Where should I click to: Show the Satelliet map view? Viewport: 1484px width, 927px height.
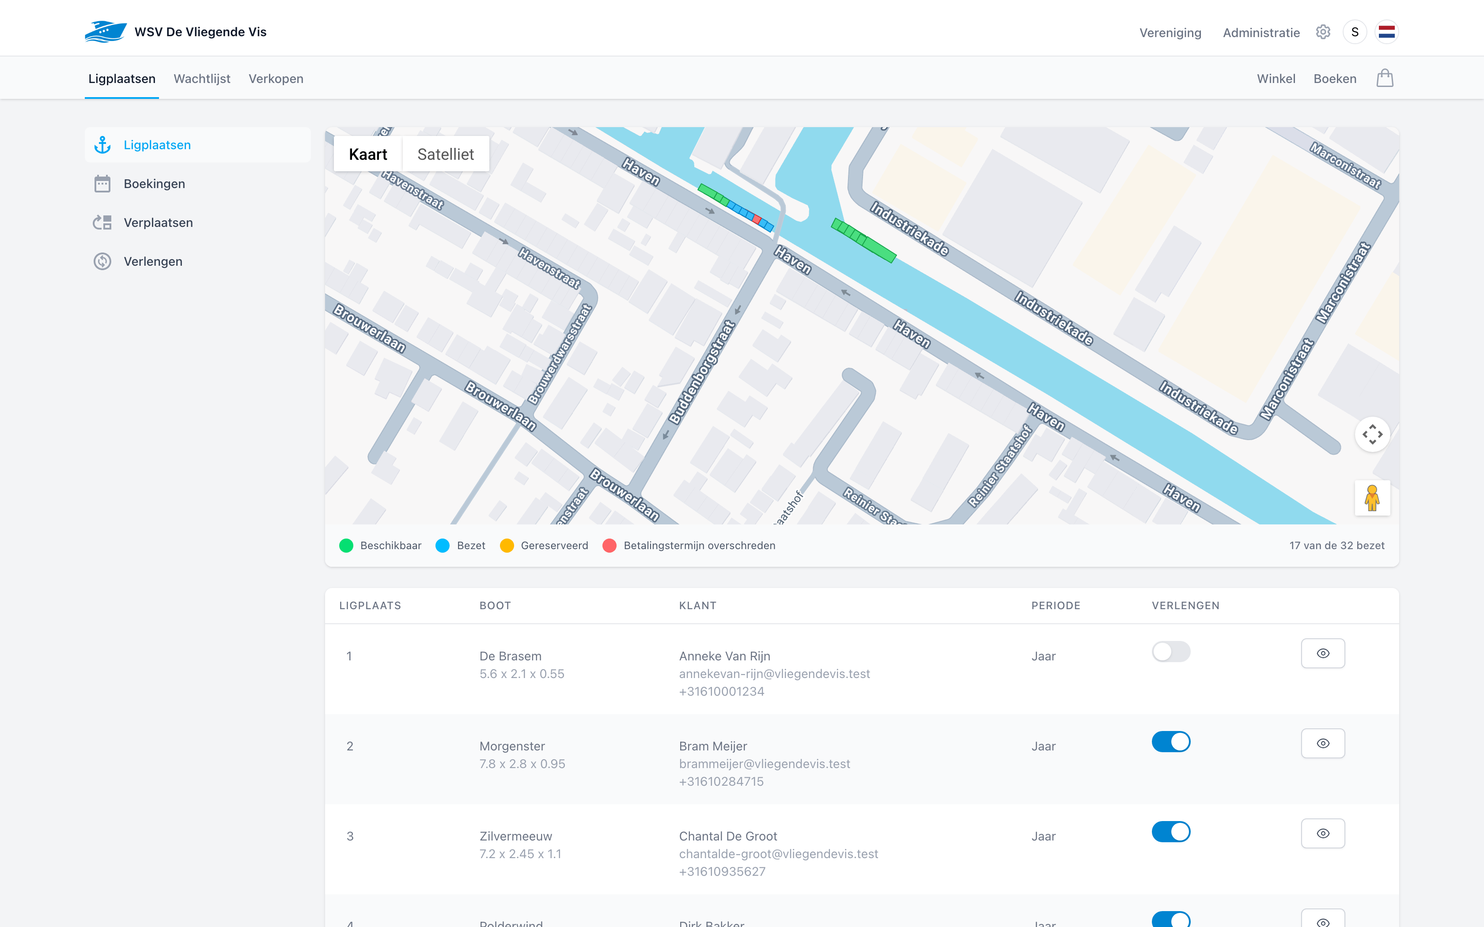click(446, 154)
